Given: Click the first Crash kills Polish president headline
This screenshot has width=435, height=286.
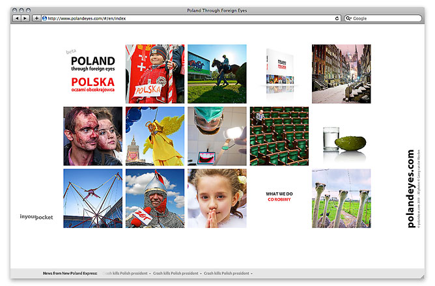Looking at the screenshot, I should coord(125,273).
